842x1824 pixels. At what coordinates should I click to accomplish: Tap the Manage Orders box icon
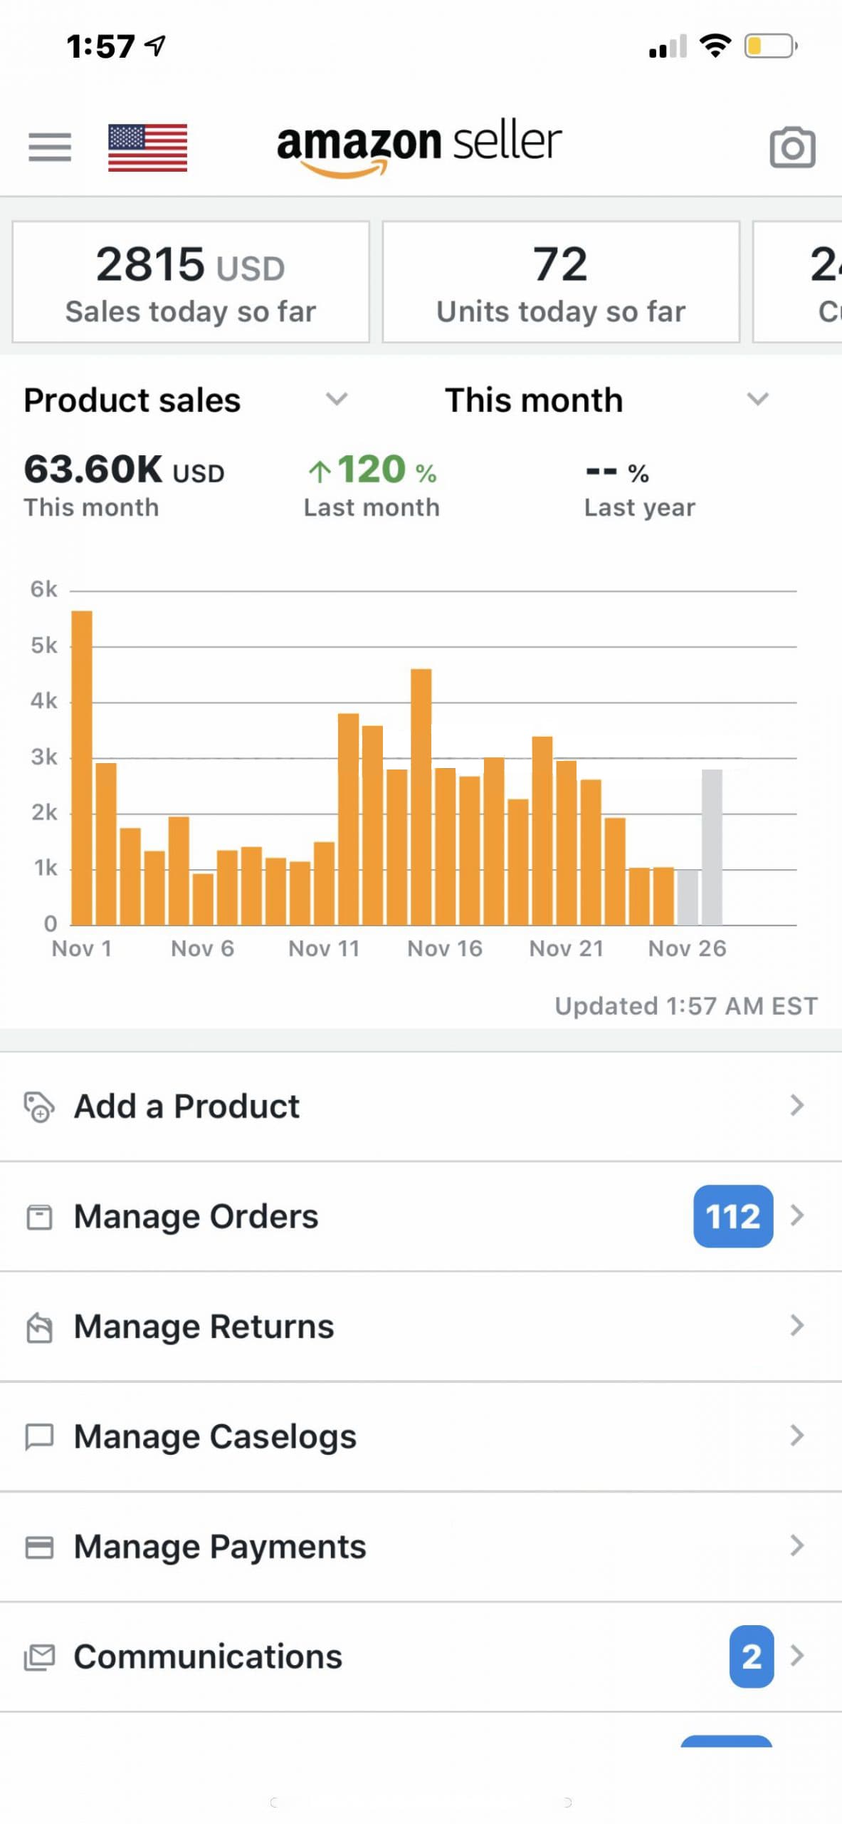coord(39,1216)
